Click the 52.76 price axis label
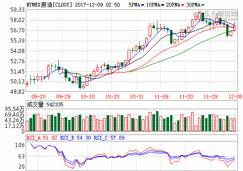The width and height of the screenshot is (243, 171). pos(17,61)
